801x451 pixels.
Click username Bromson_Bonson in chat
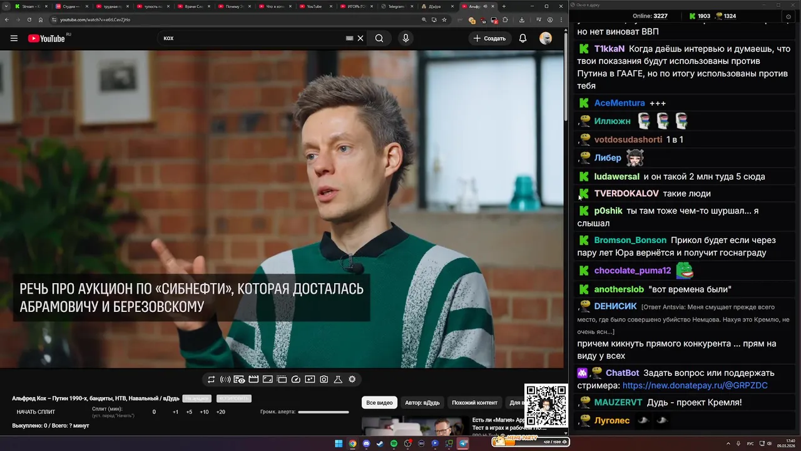pyautogui.click(x=630, y=241)
